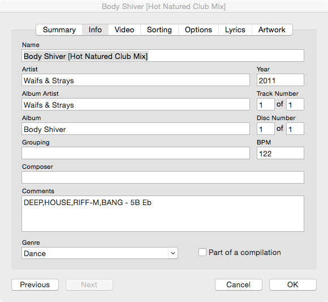Open the Video tab

(x=124, y=30)
